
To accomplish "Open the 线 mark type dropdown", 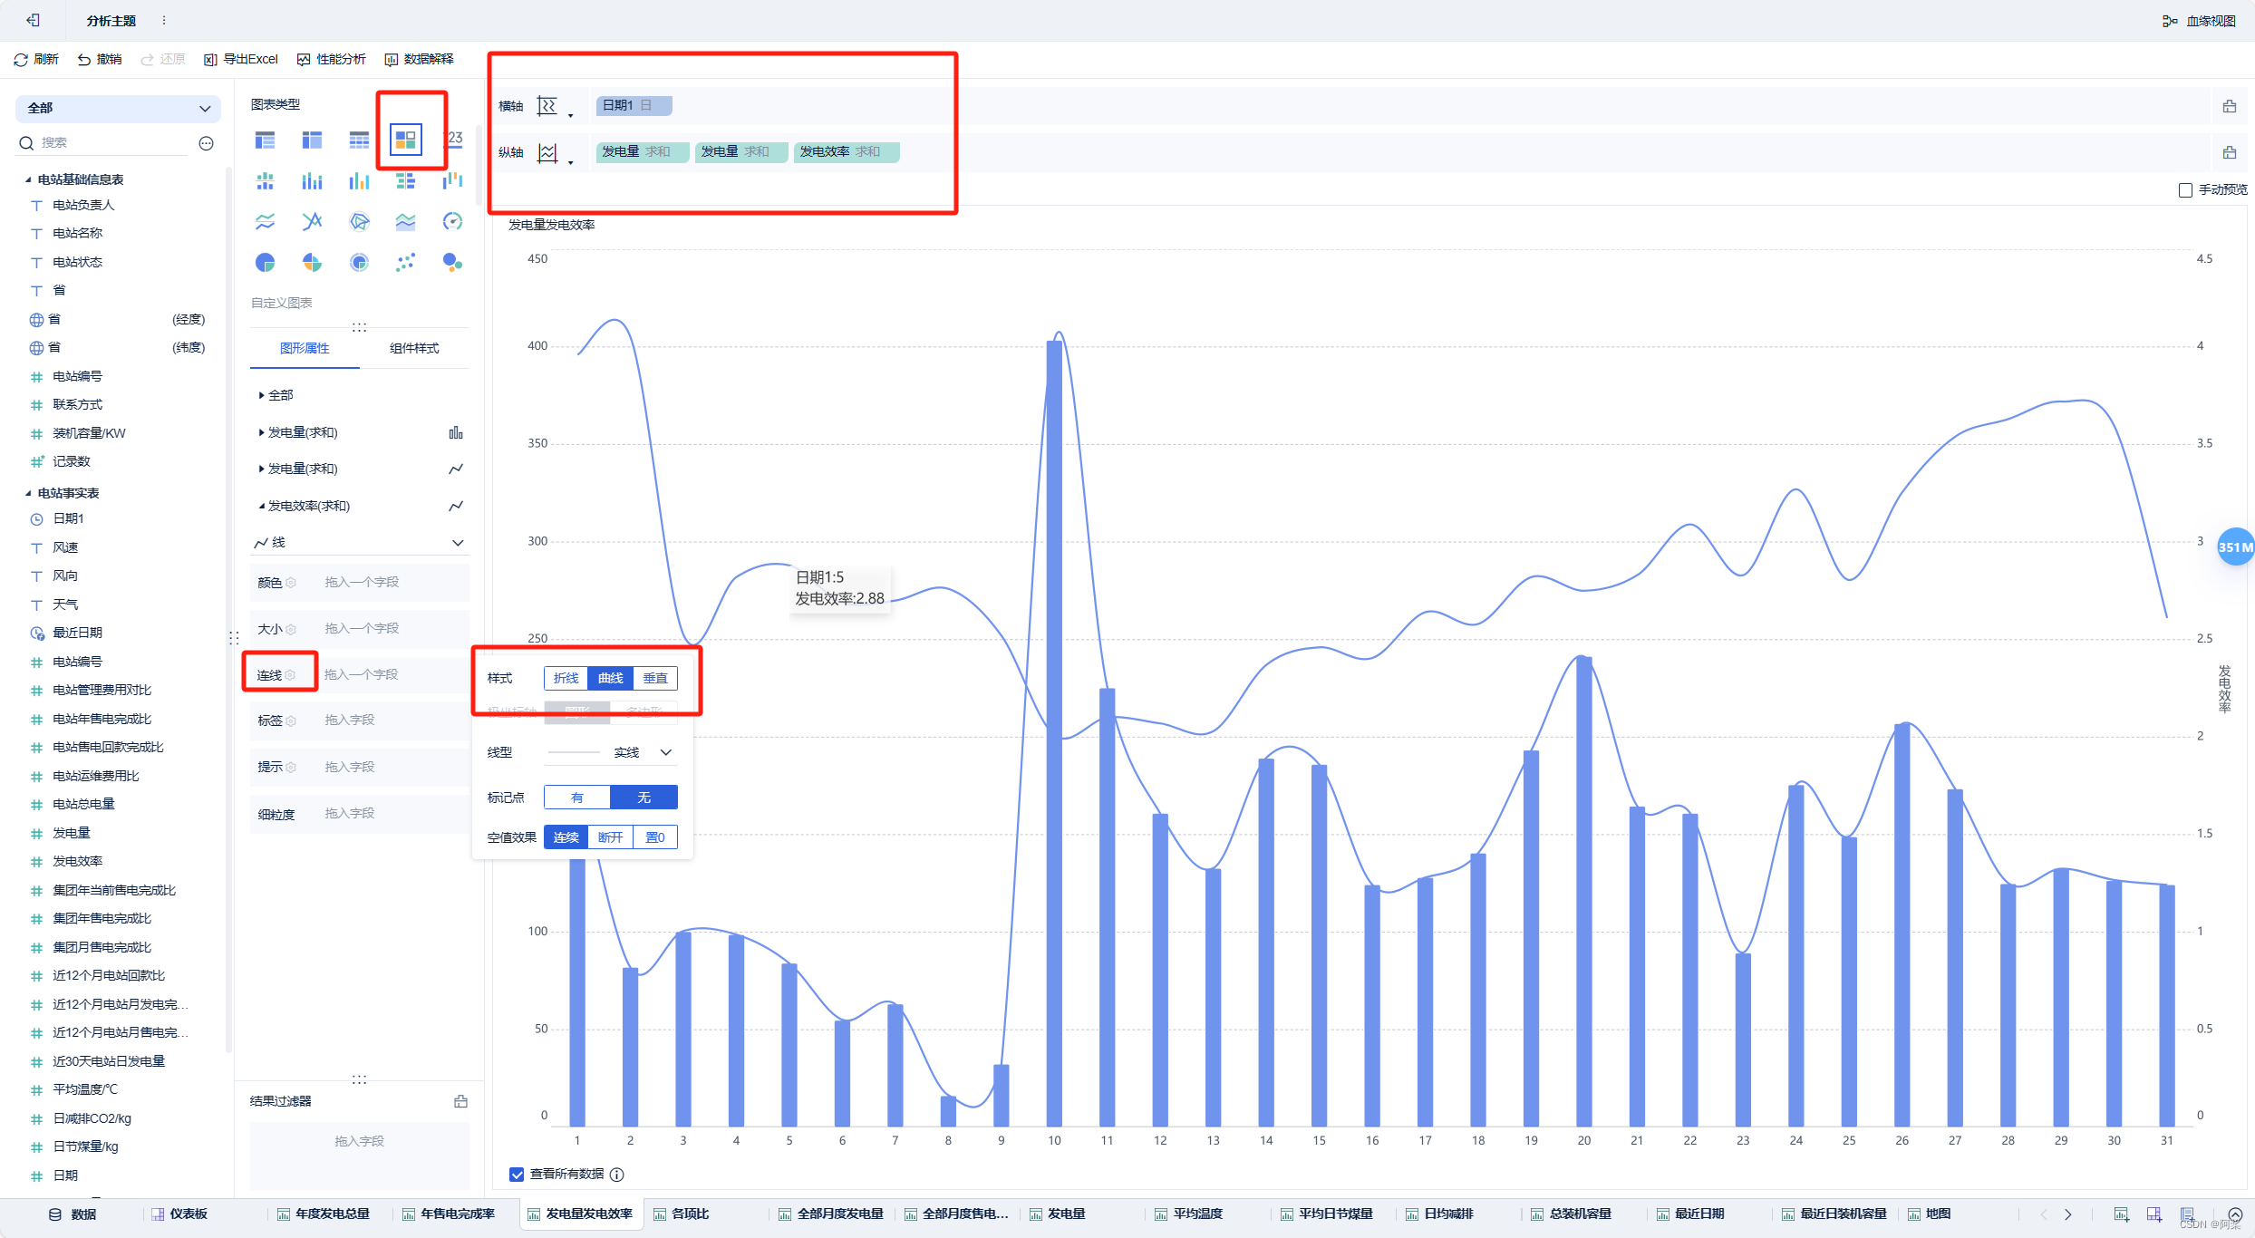I will [359, 543].
